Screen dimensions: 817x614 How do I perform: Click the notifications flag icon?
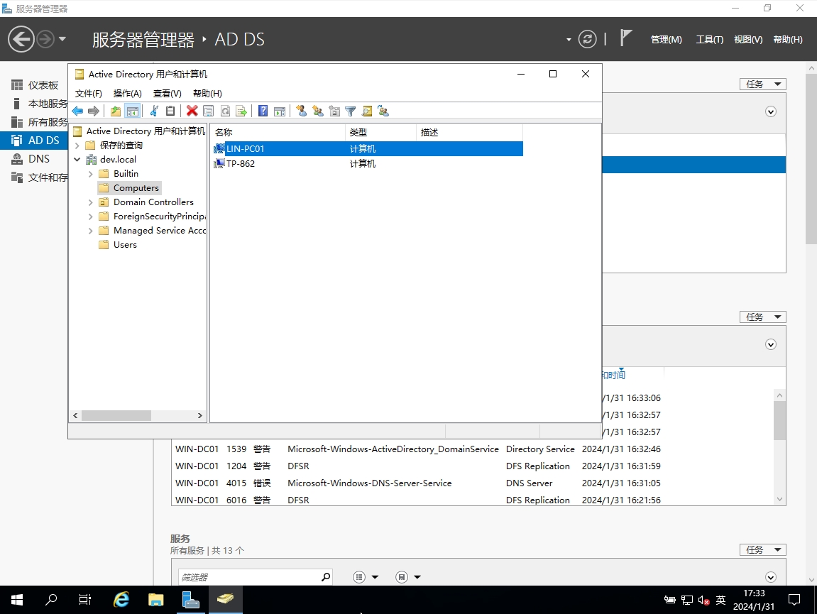click(625, 38)
